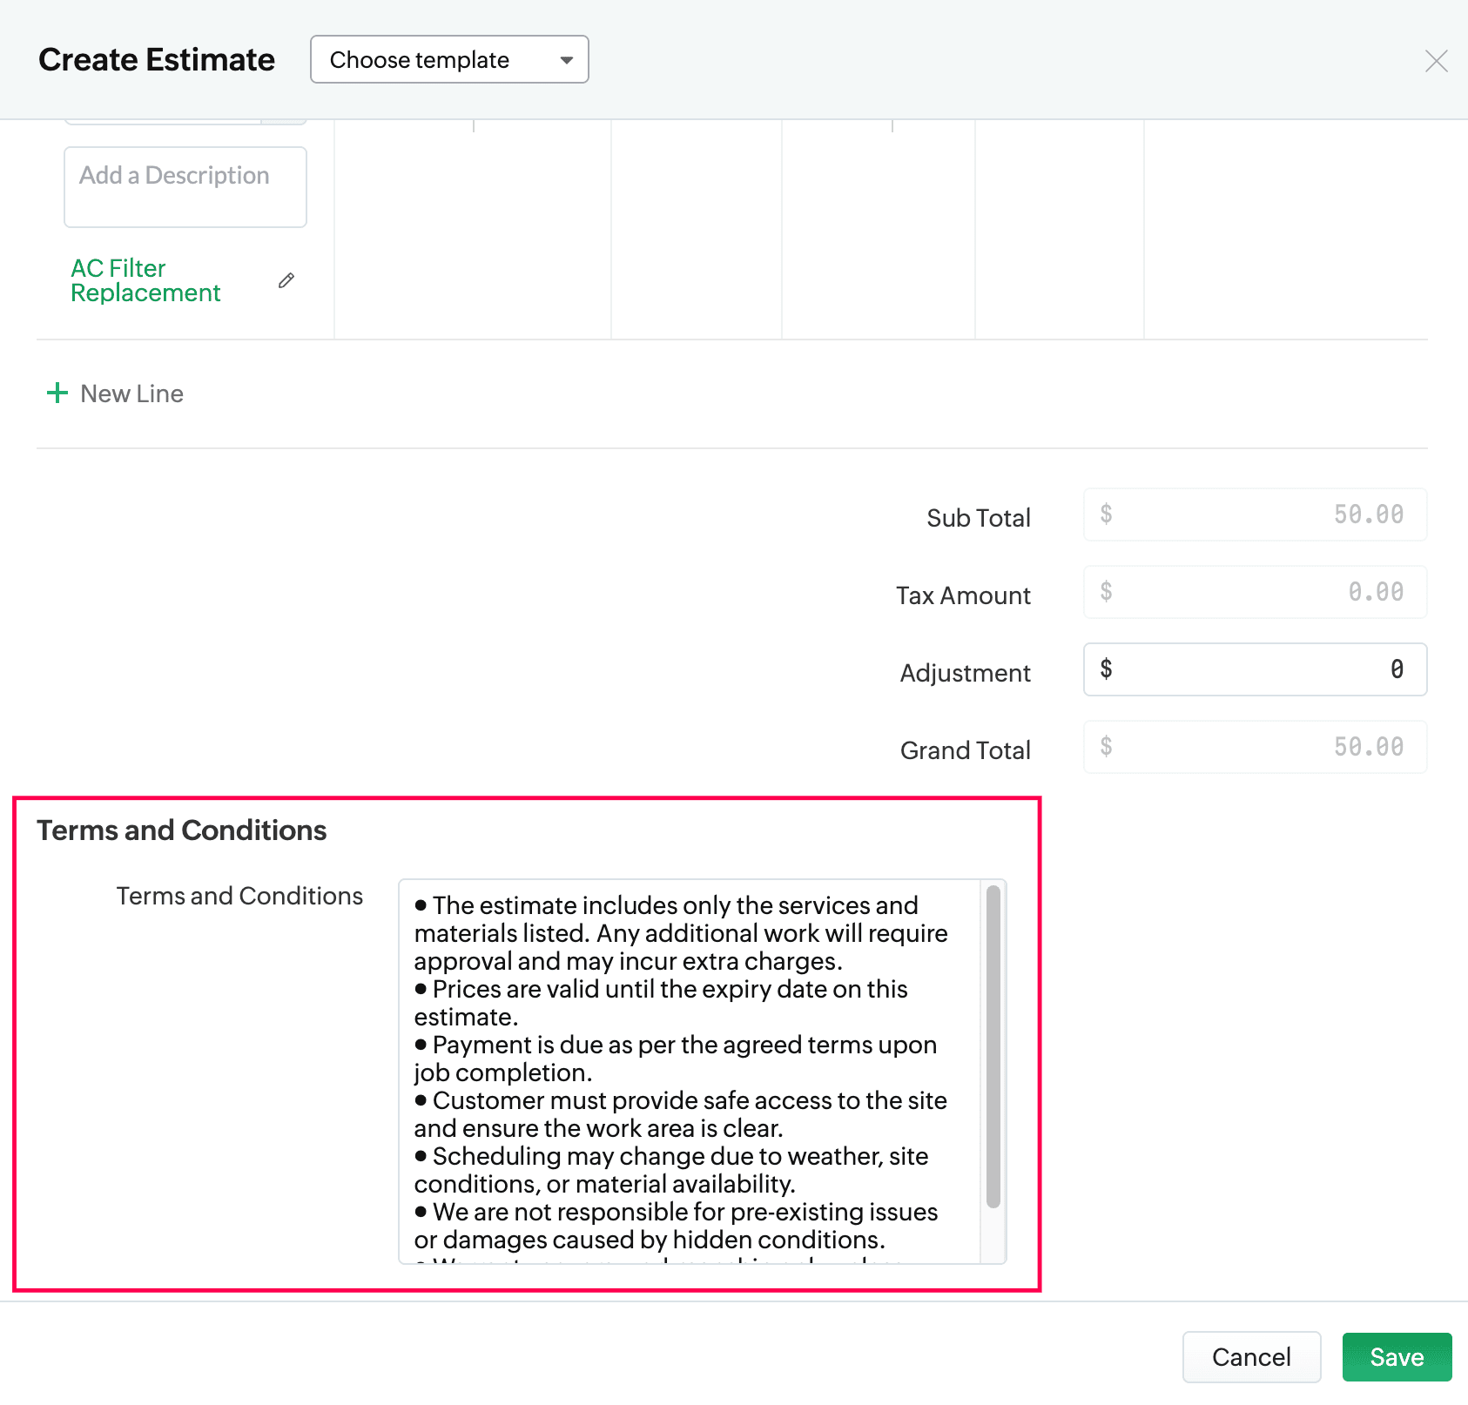Open the AC Filter Replacement link
This screenshot has width=1468, height=1405.
145,280
